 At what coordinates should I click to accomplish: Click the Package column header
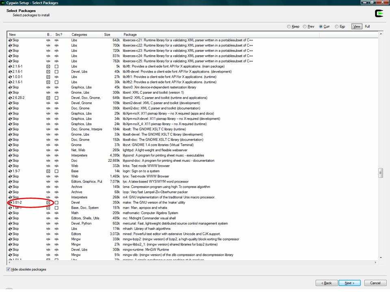coord(130,34)
